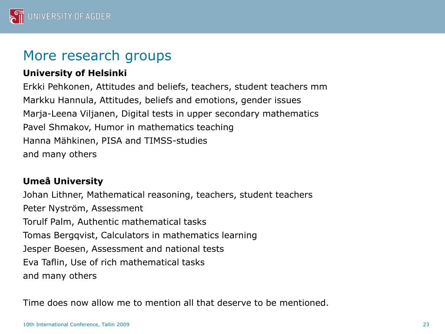Select the Hanna Mähkinen PISA line
Screen dimensions: 445x334
point(115,141)
